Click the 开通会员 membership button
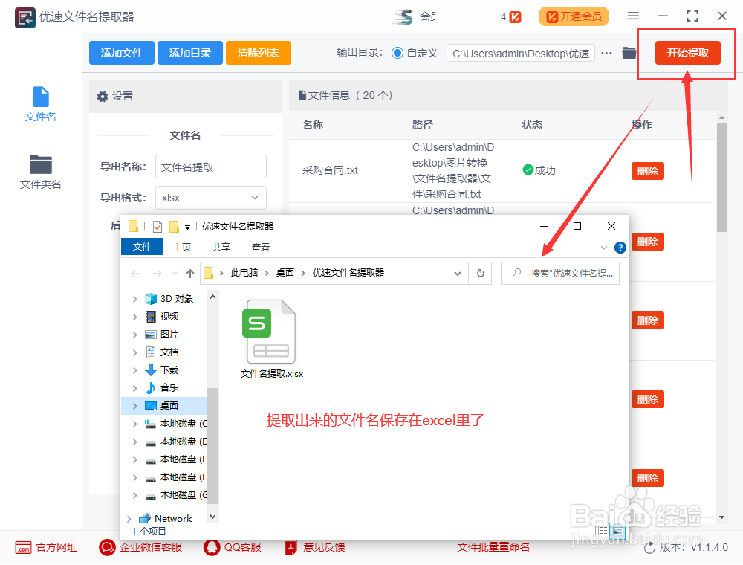 [x=574, y=16]
